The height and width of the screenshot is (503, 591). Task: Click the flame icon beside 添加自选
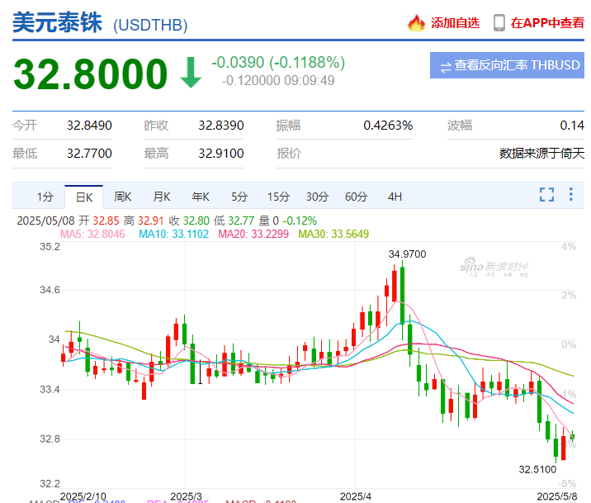click(416, 23)
